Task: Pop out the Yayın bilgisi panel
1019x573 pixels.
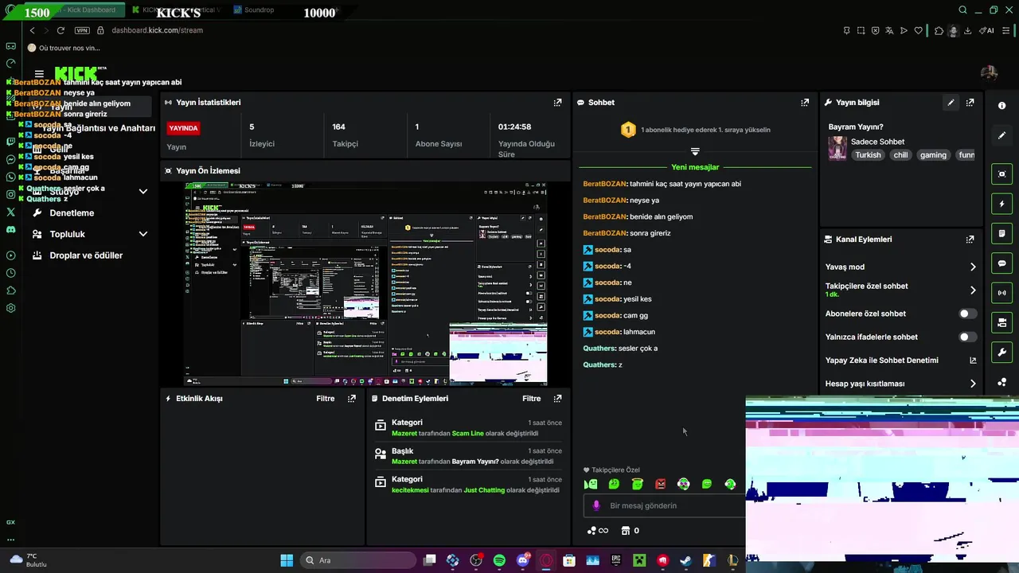Action: pyautogui.click(x=970, y=103)
